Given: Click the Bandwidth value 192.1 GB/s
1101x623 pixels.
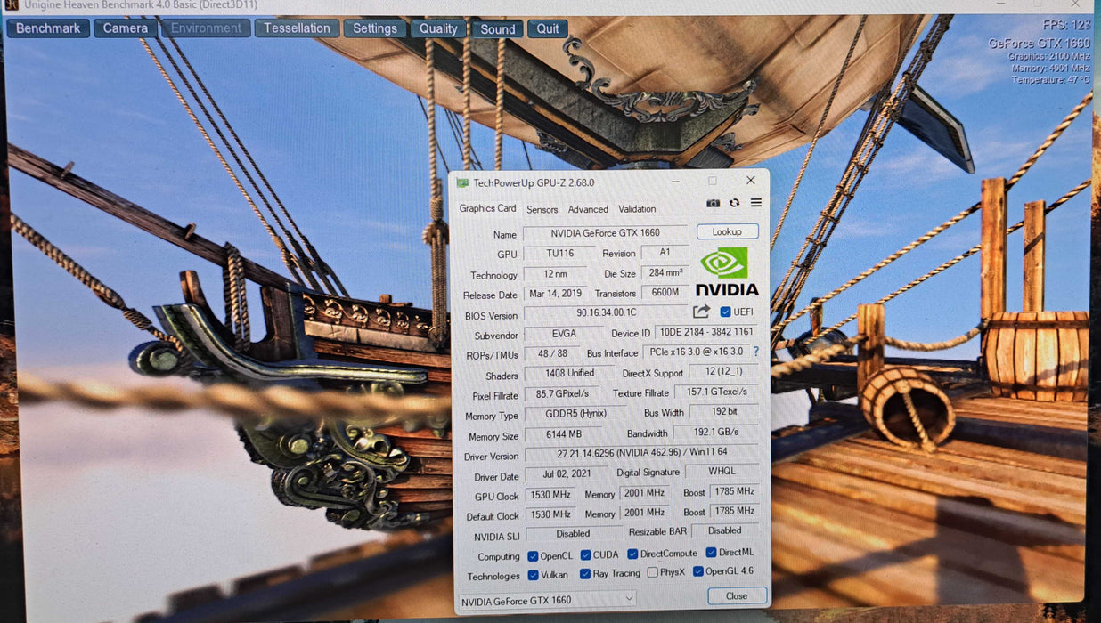Looking at the screenshot, I should pyautogui.click(x=717, y=432).
